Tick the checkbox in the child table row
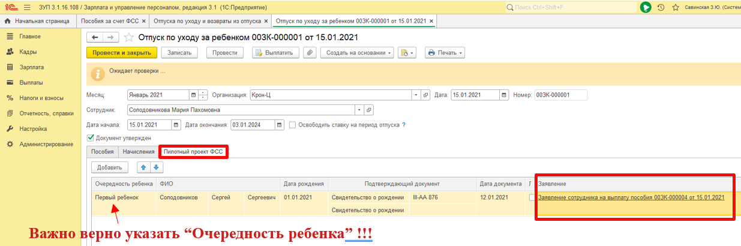This screenshot has width=741, height=246. point(532,197)
